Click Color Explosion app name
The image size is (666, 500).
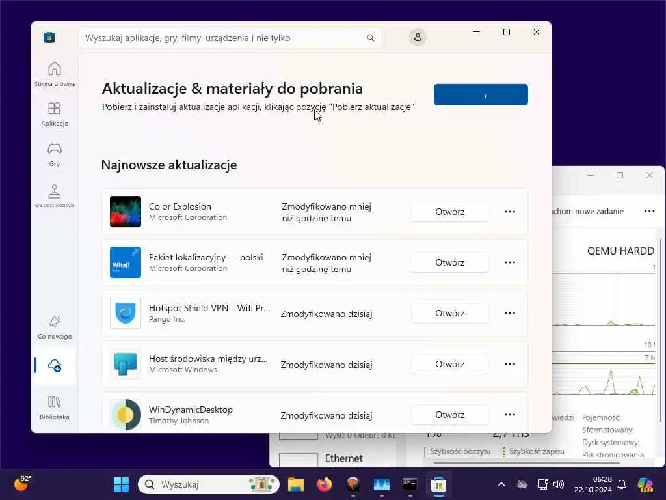[x=180, y=206]
